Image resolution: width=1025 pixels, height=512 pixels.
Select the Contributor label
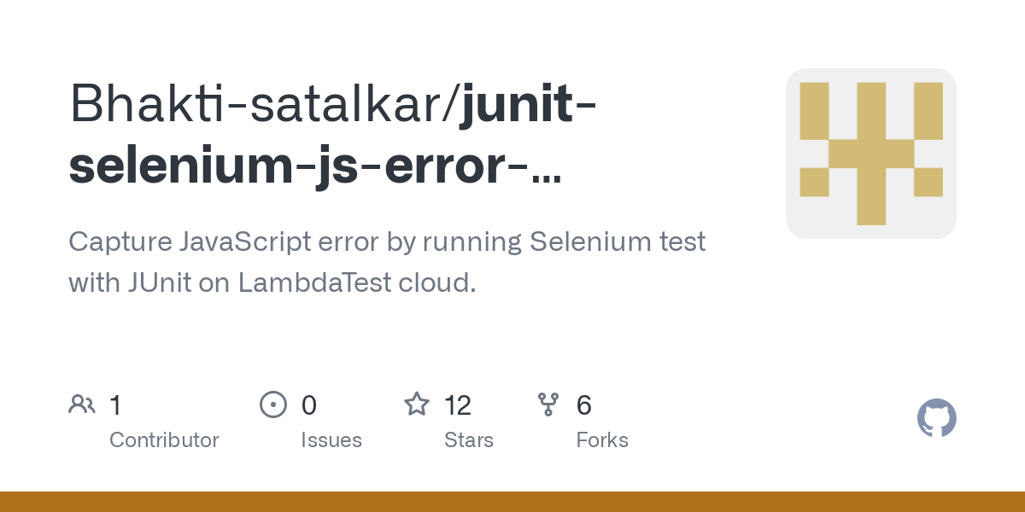164,440
